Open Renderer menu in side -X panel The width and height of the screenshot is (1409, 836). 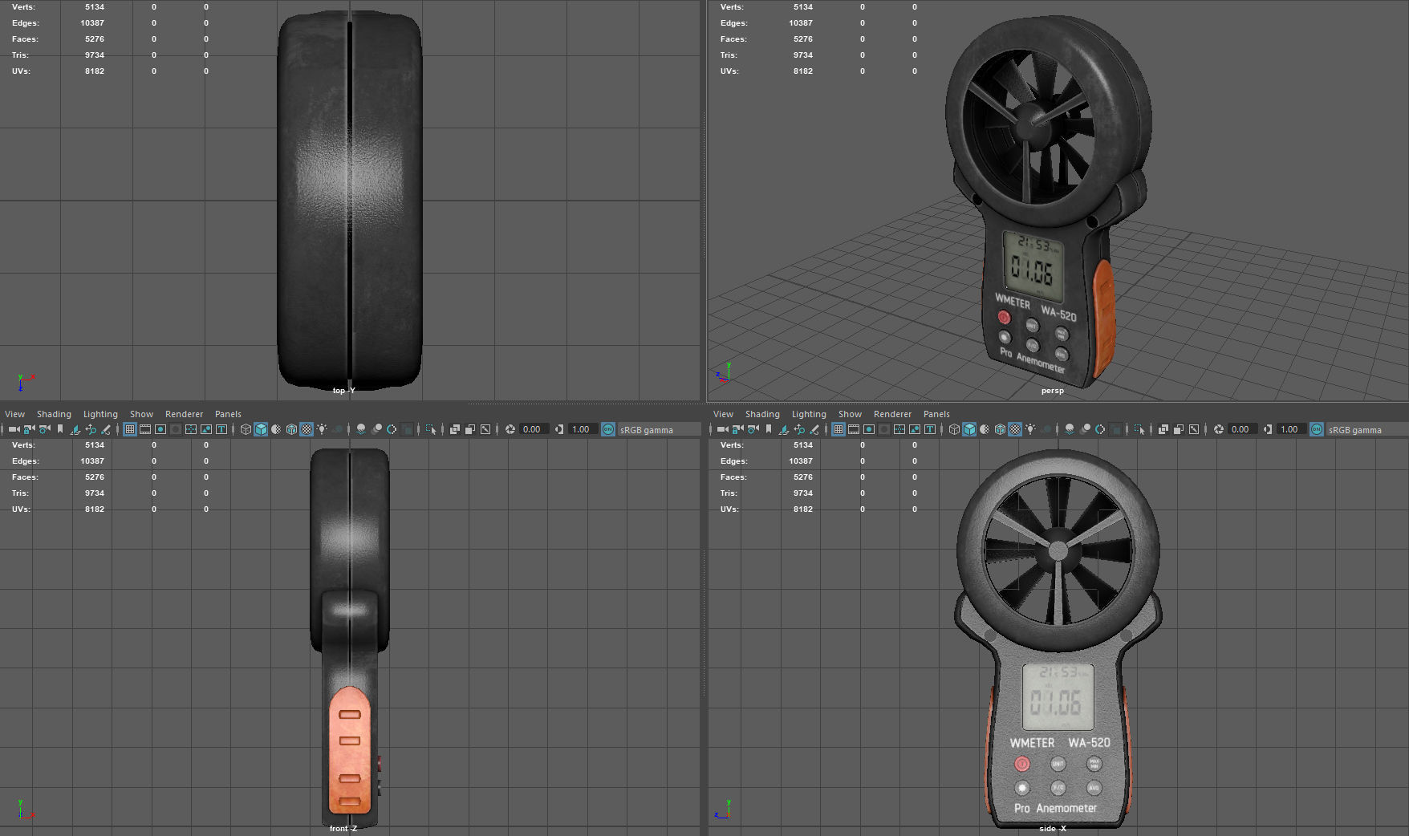tap(892, 414)
